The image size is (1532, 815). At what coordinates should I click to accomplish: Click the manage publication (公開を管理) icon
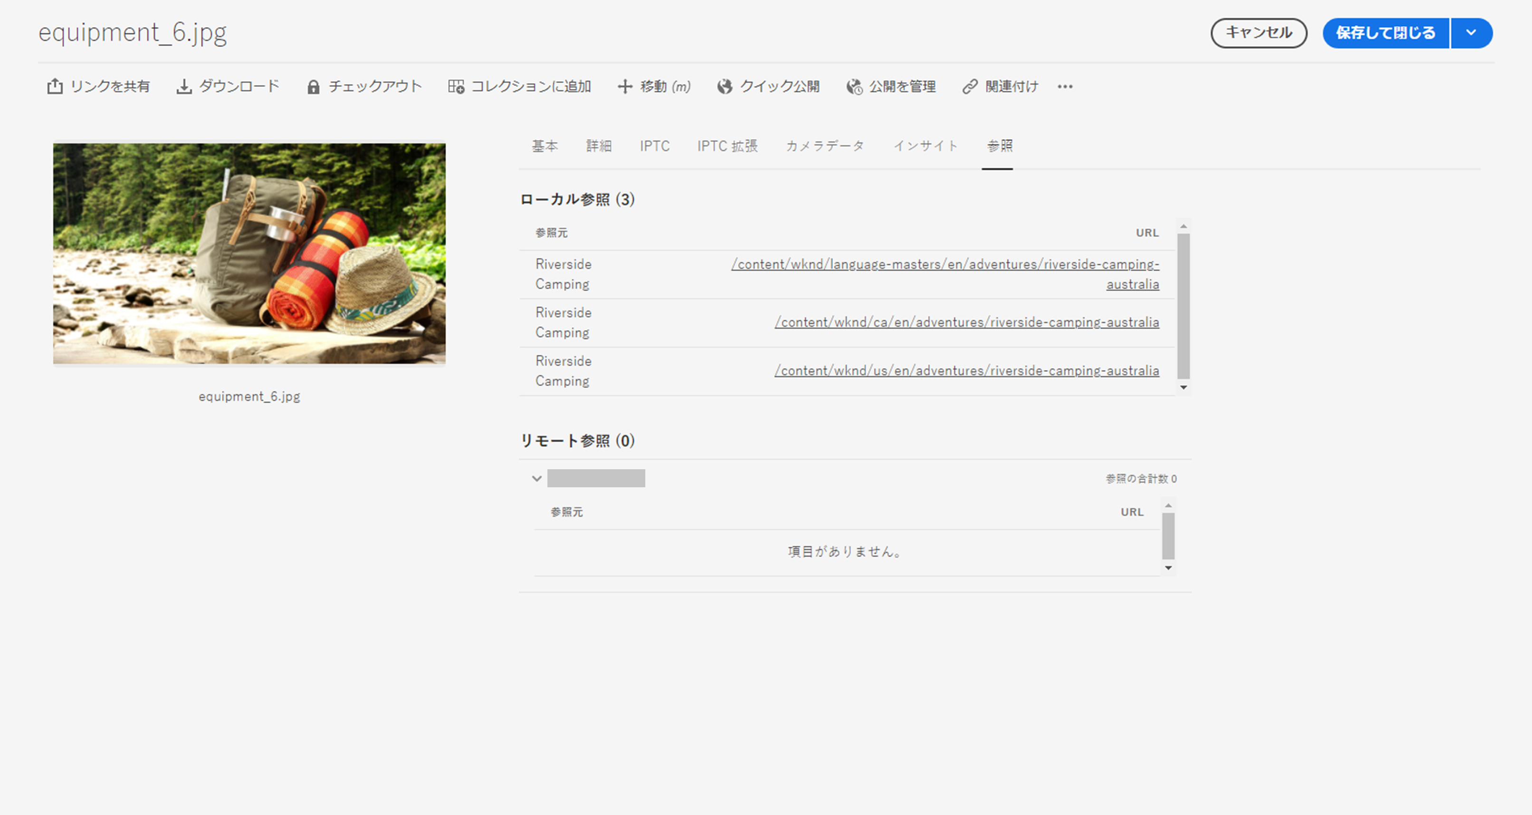coord(854,87)
